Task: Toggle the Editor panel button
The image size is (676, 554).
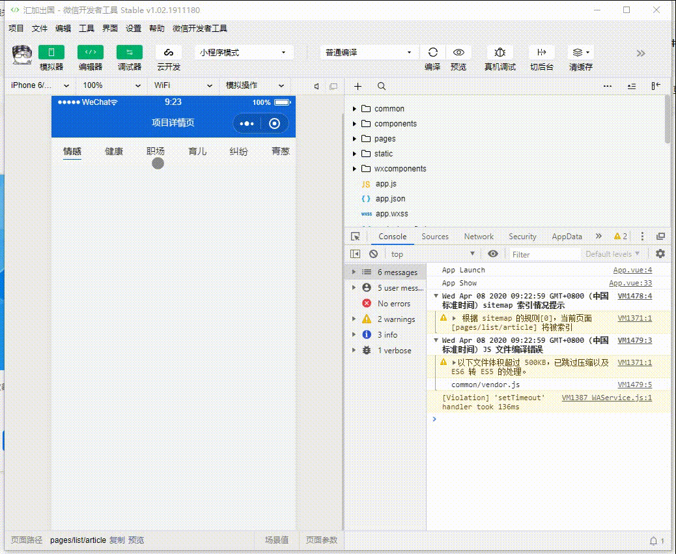Action: tap(91, 53)
